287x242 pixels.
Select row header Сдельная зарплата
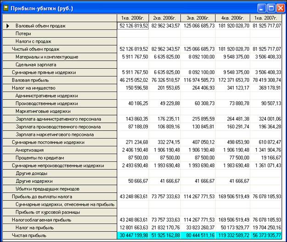point(60,65)
